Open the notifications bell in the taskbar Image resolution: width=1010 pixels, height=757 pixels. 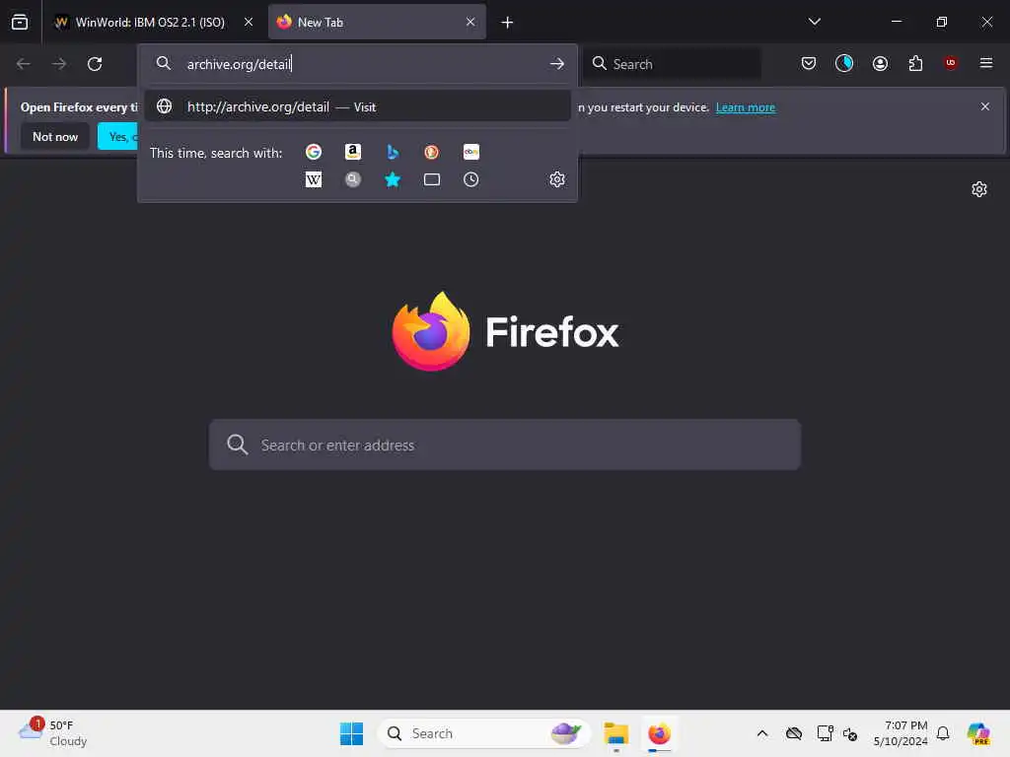click(x=943, y=733)
